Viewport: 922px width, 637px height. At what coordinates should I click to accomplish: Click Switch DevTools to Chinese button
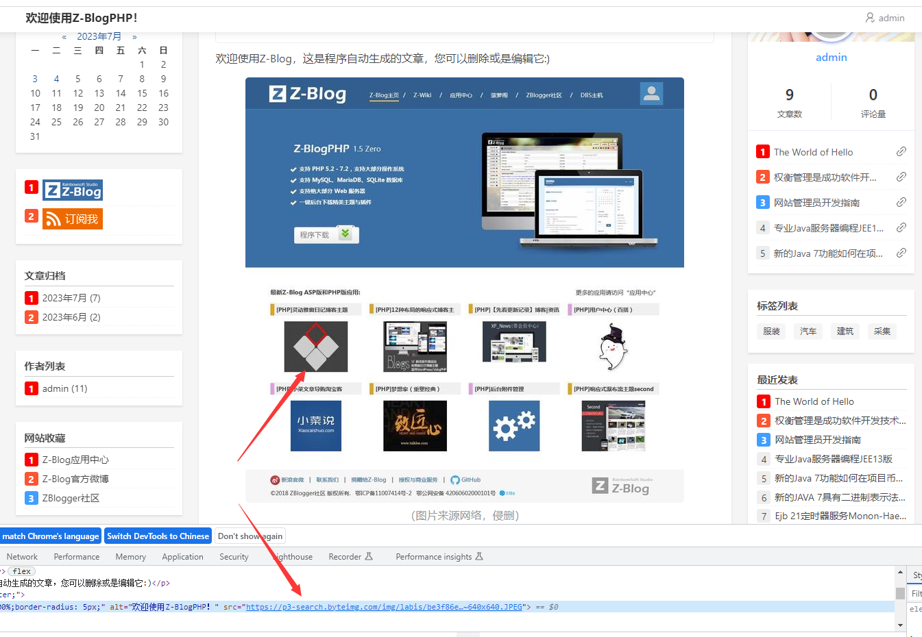[158, 536]
